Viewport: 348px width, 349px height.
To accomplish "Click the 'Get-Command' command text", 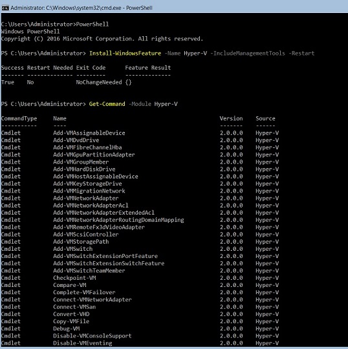I will coord(107,104).
